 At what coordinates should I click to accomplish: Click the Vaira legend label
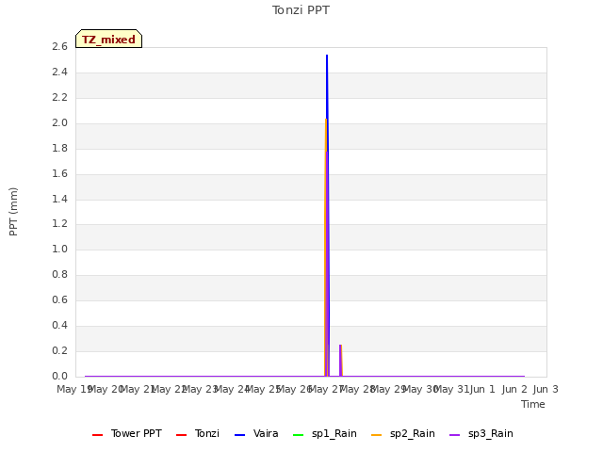pyautogui.click(x=266, y=433)
